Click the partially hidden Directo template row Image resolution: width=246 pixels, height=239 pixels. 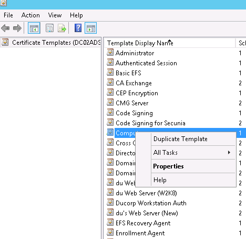pos(125,153)
